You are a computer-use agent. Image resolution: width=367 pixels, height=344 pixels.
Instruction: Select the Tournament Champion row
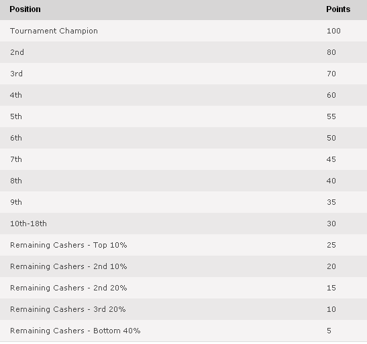pyautogui.click(x=184, y=31)
